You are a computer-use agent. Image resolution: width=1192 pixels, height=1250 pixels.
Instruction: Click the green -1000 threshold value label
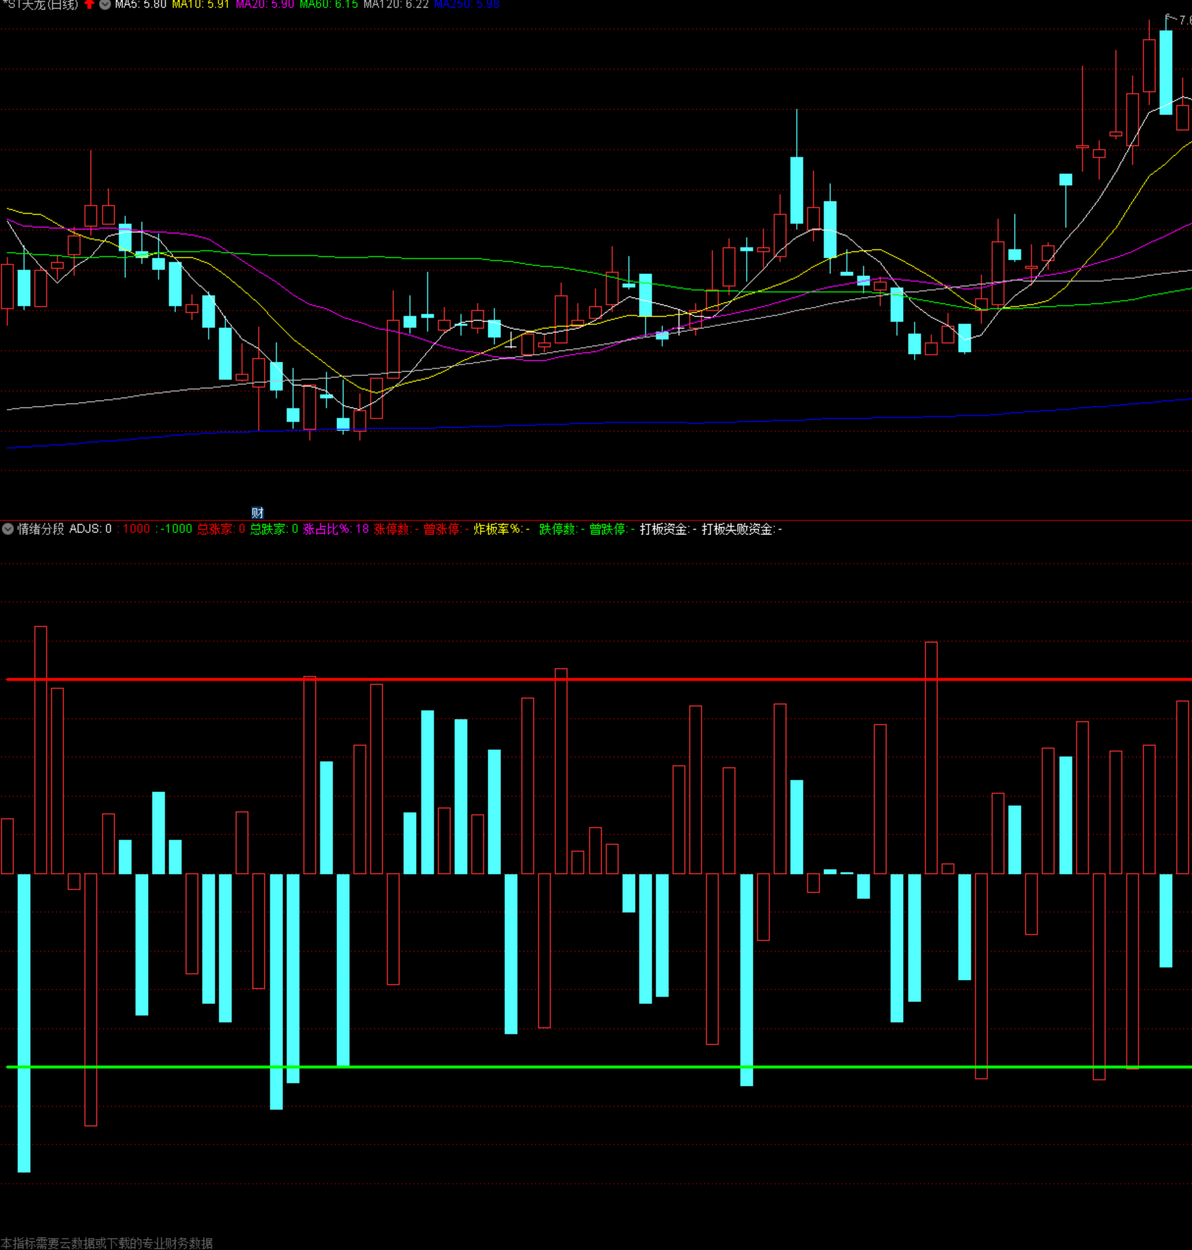coord(174,529)
